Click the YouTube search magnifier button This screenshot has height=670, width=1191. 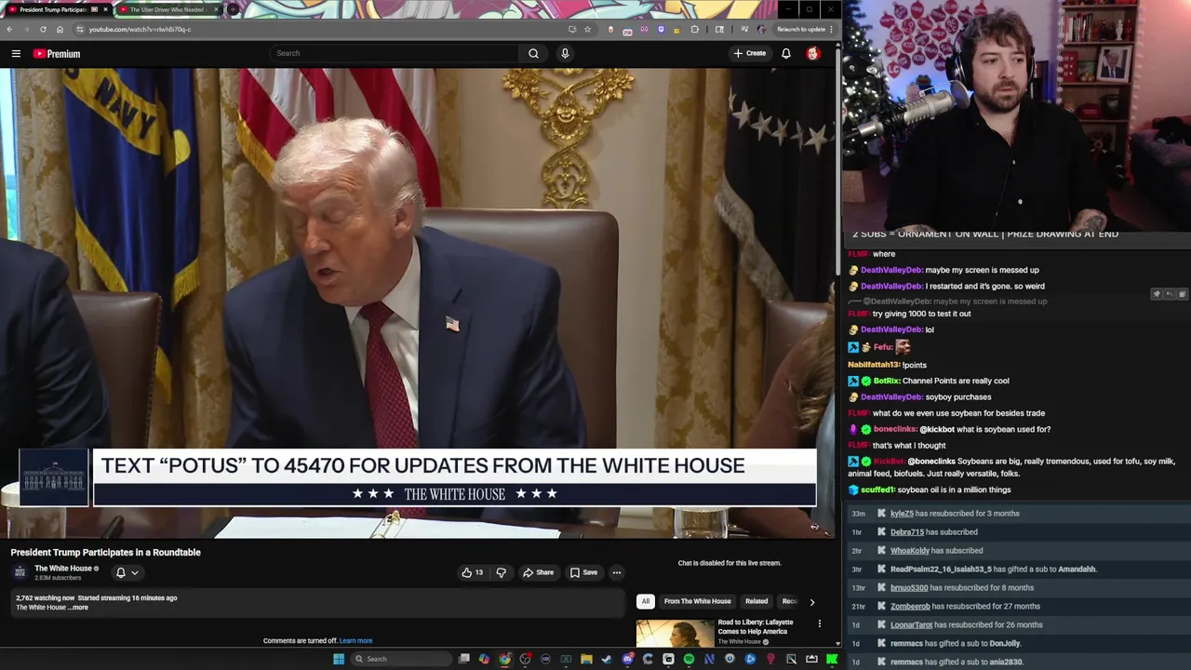533,53
